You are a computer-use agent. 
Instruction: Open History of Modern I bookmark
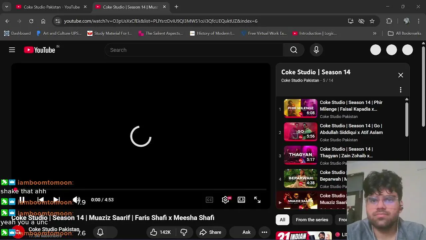coord(212,33)
